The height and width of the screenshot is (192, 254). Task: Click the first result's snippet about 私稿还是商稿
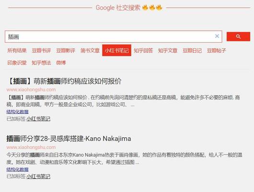[x=123, y=101]
